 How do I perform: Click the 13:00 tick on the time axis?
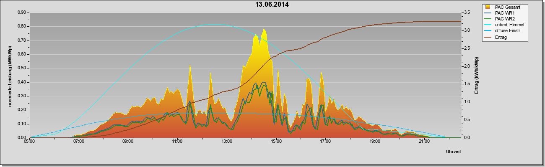(x=227, y=142)
